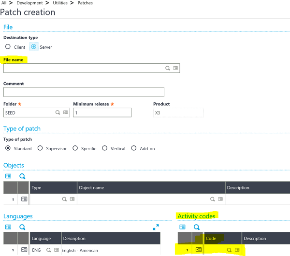The image size is (290, 256).
Task: Click the Patches breadcrumb link
Action: (85, 3)
